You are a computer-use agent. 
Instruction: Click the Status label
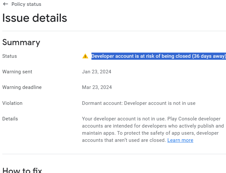click(x=9, y=56)
